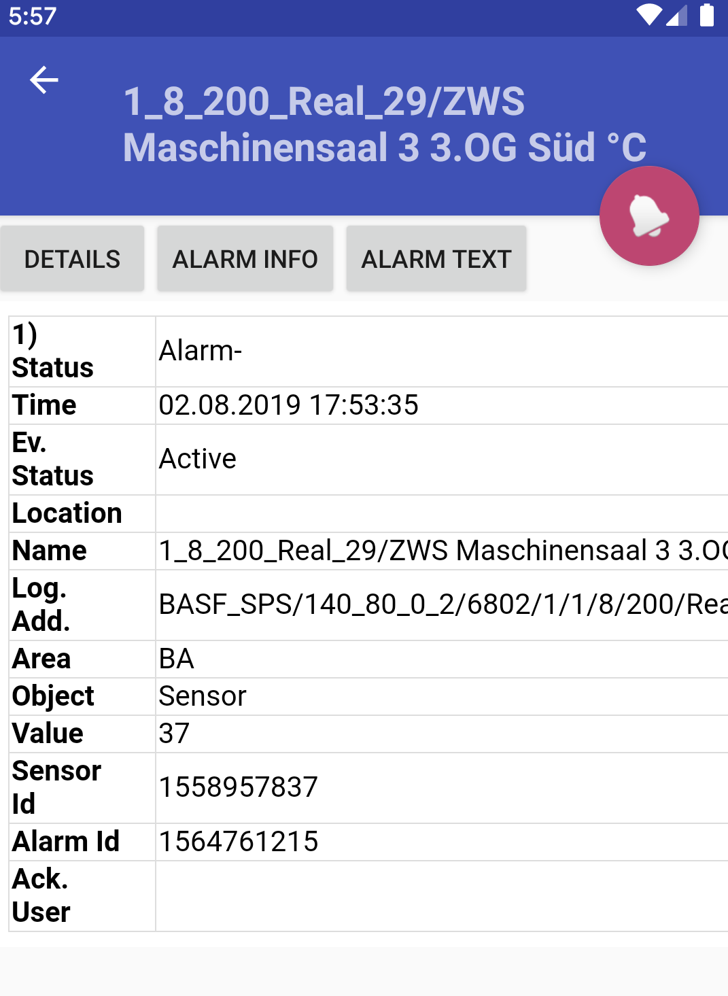Select the Active event status cell
This screenshot has width=728, height=996.
pyautogui.click(x=442, y=460)
